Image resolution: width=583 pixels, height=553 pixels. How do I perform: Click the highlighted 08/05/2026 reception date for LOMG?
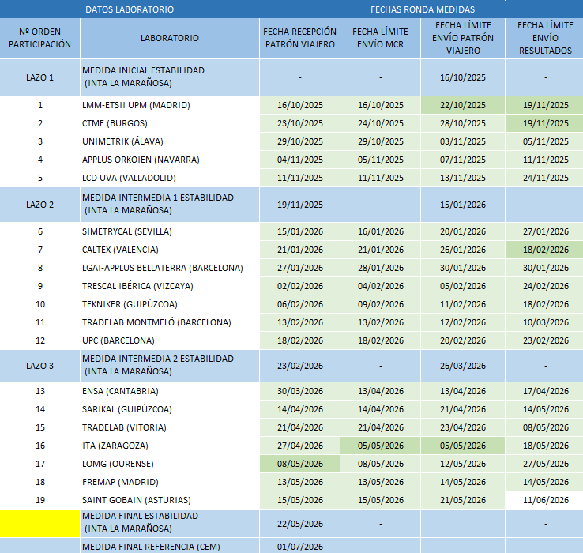click(x=299, y=464)
